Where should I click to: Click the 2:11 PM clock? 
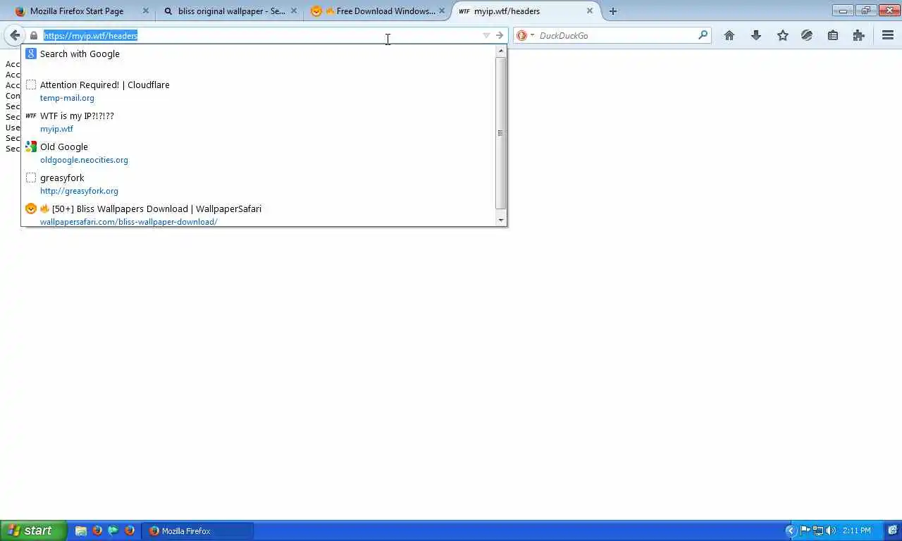point(856,530)
